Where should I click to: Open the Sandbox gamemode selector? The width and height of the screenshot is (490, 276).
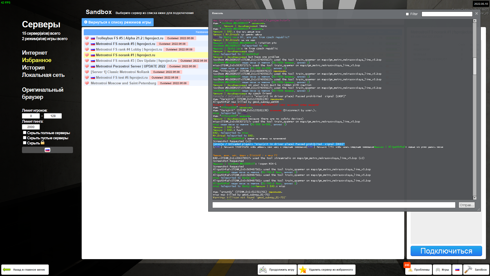tap(476, 270)
